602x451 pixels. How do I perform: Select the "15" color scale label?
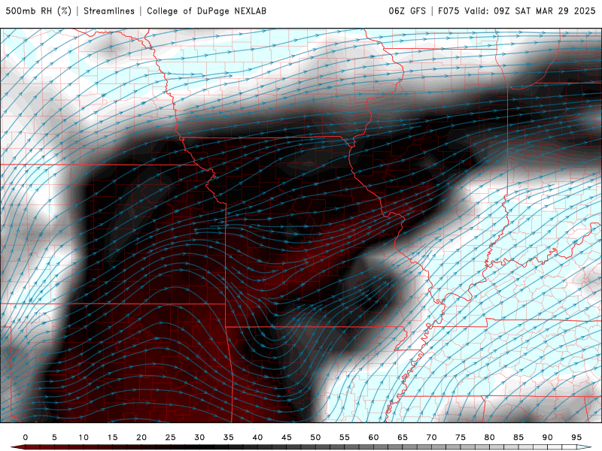pyautogui.click(x=112, y=437)
